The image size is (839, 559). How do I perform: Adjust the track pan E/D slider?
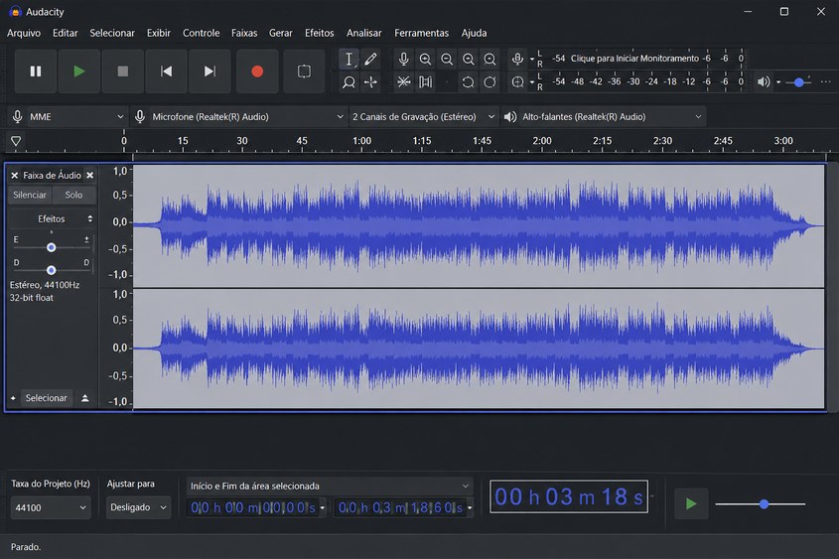point(52,270)
